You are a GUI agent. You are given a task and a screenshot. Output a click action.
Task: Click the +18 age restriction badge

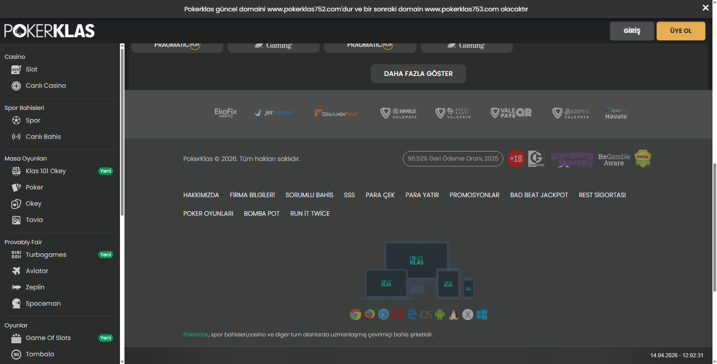tap(516, 159)
